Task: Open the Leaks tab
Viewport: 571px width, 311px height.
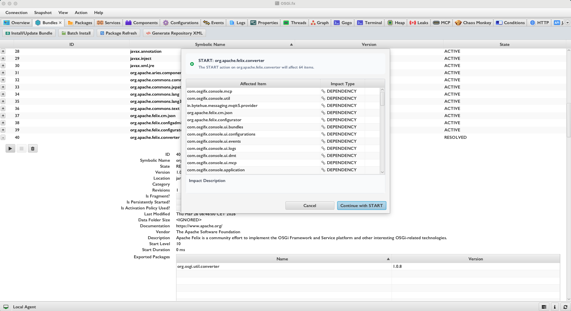Action: [419, 23]
